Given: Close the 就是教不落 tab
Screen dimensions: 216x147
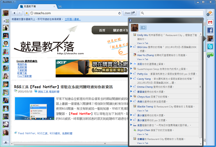Looking at the screenshot, I should point(54,6).
